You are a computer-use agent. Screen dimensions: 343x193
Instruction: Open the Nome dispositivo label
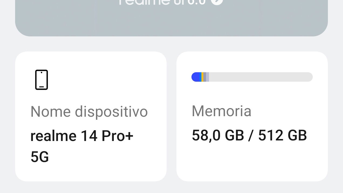click(89, 111)
